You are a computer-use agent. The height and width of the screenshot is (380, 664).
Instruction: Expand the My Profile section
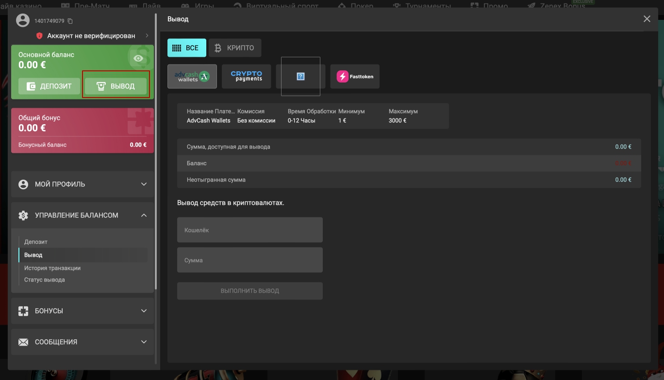pos(83,184)
